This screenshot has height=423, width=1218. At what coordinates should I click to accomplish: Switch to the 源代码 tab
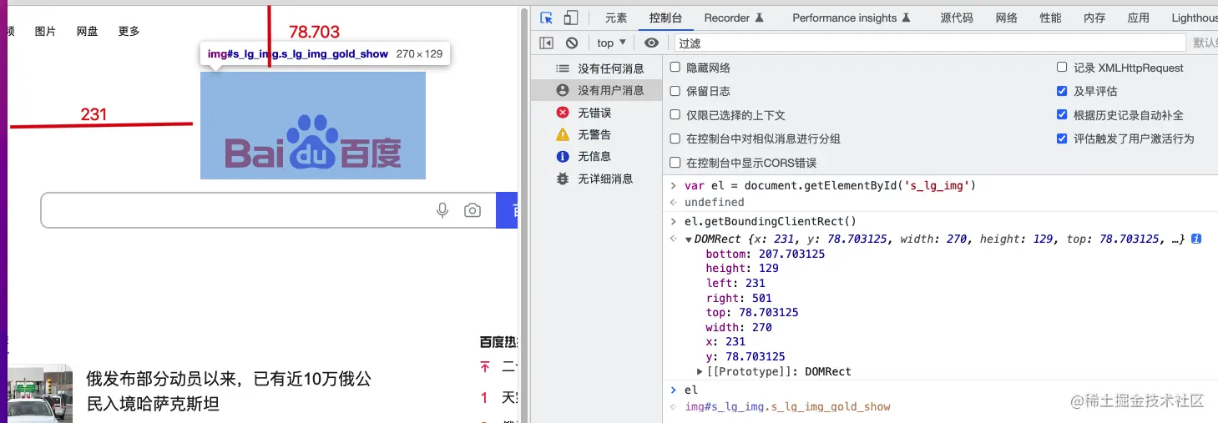coord(956,18)
